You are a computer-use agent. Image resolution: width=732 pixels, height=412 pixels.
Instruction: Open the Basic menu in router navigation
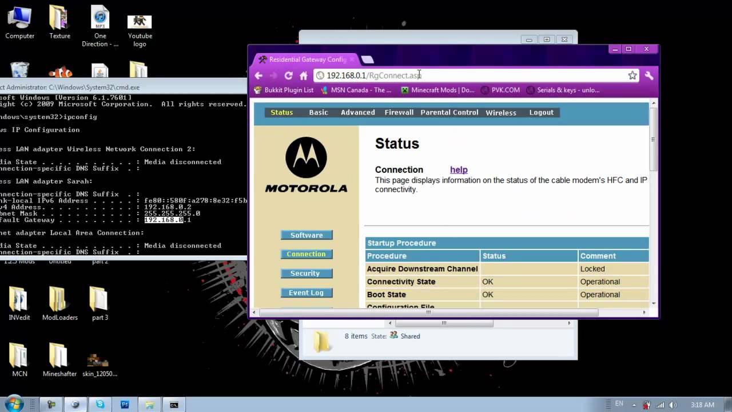tap(319, 113)
